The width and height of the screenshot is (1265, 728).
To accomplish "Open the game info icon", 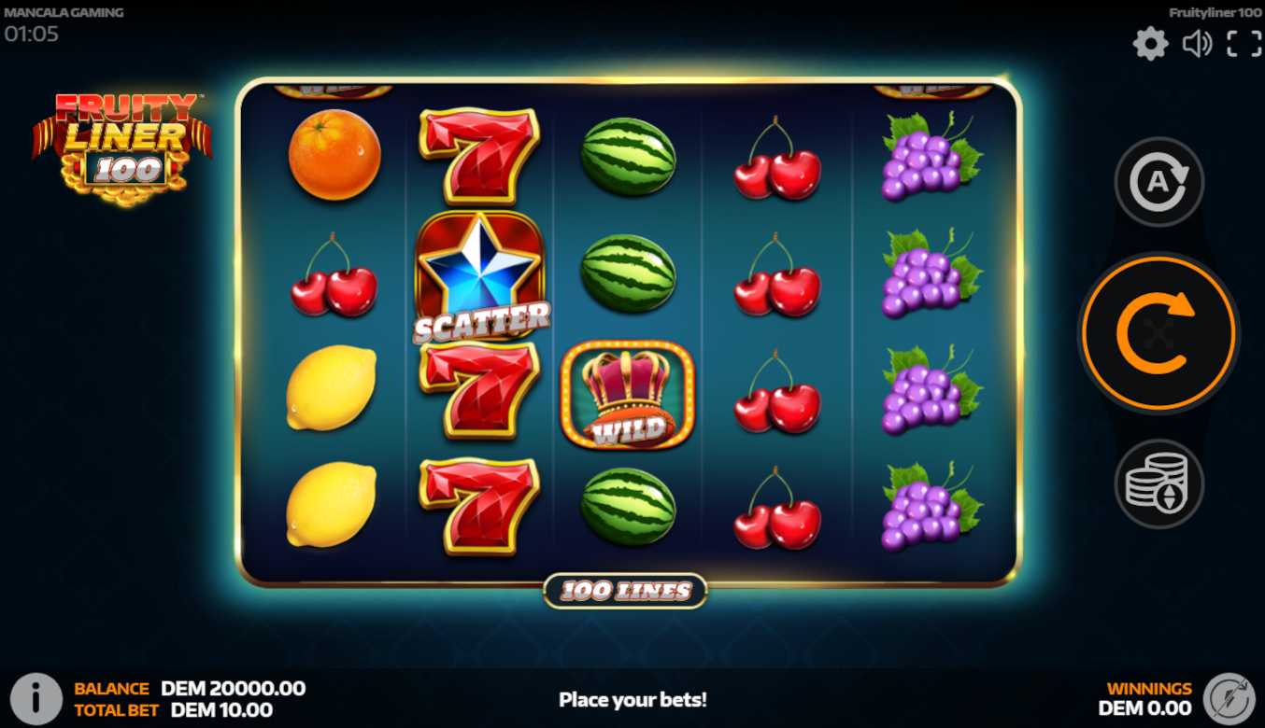I will [36, 698].
